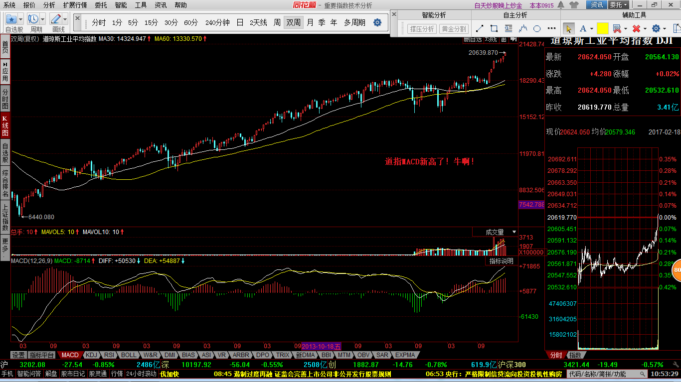The image size is (681, 382).
Task: Click the 黄金分割 button
Action: pos(454,29)
